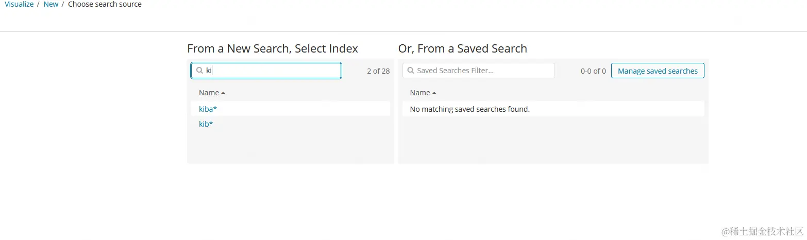Click the "From a New Search, Select Index" heading
The height and width of the screenshot is (240, 807).
coord(273,48)
